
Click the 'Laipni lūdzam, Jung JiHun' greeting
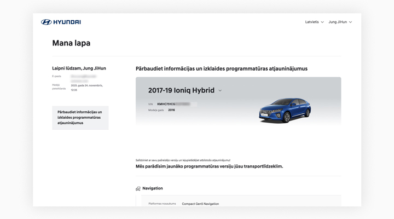[79, 68]
